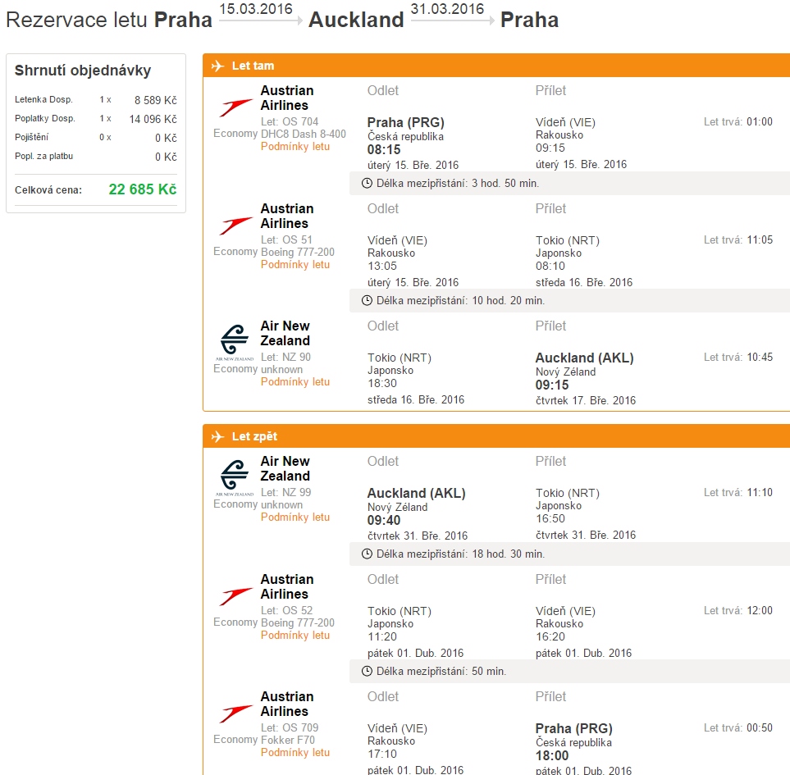
Task: Click Austrian Airlines logo for flight OS 51
Action: point(235,226)
